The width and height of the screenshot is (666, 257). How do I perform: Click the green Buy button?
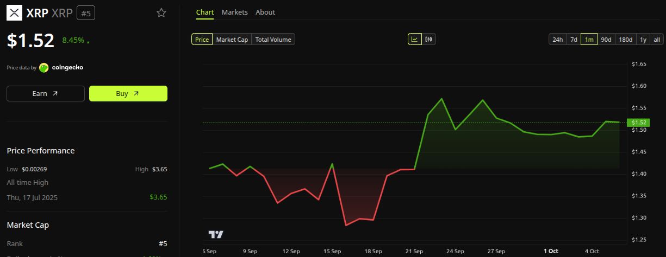(x=128, y=93)
